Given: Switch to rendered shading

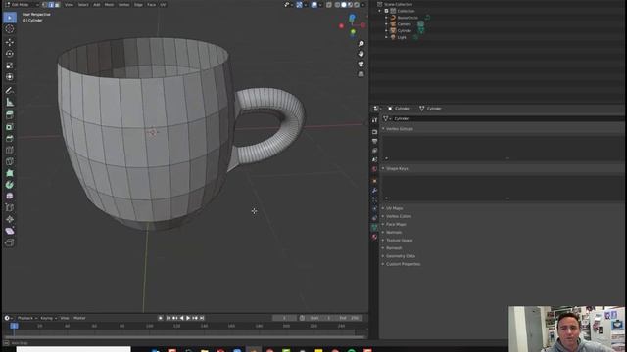Looking at the screenshot, I should 356,5.
